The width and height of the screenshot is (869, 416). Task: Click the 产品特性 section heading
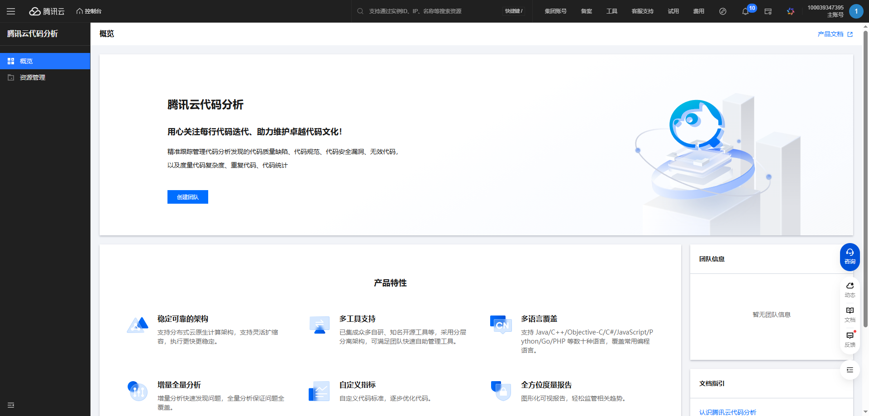point(390,283)
